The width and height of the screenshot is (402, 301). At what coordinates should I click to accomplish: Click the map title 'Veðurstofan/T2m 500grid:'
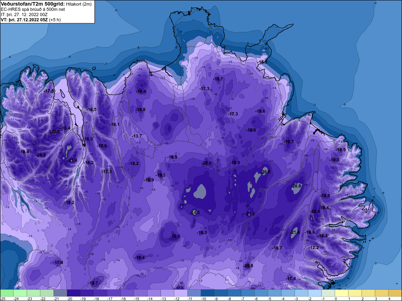click(x=33, y=4)
